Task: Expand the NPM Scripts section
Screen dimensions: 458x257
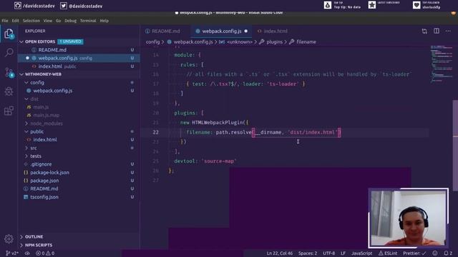Action: pos(21,245)
